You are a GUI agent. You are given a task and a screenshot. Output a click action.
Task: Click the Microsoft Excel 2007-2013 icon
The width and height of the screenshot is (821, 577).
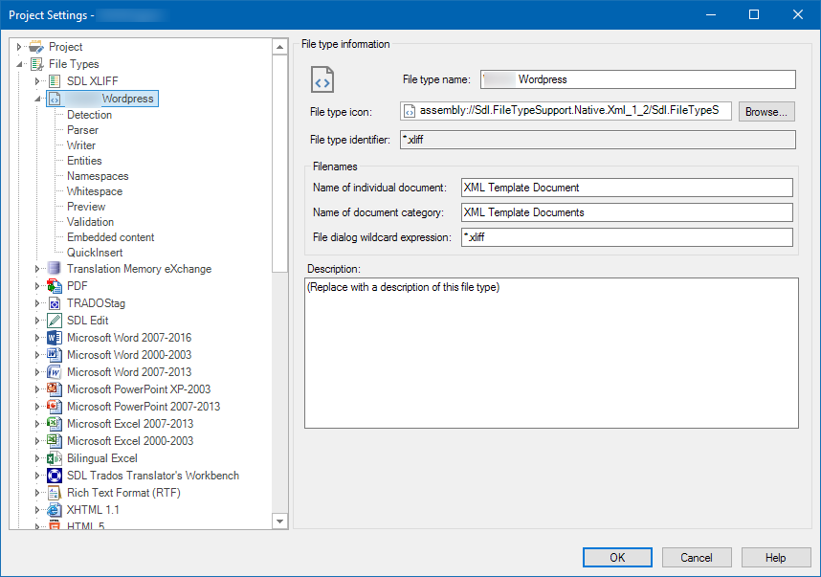pos(54,424)
